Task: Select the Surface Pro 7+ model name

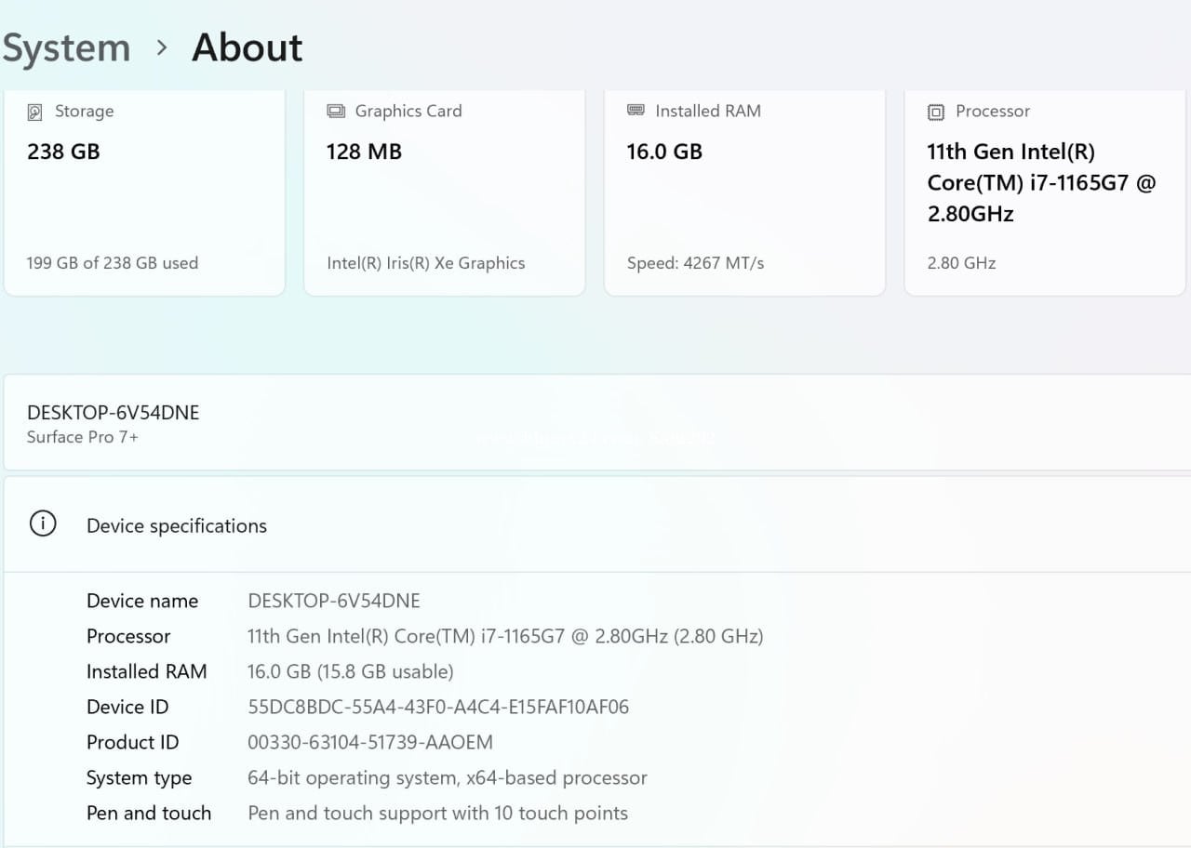Action: pos(82,437)
